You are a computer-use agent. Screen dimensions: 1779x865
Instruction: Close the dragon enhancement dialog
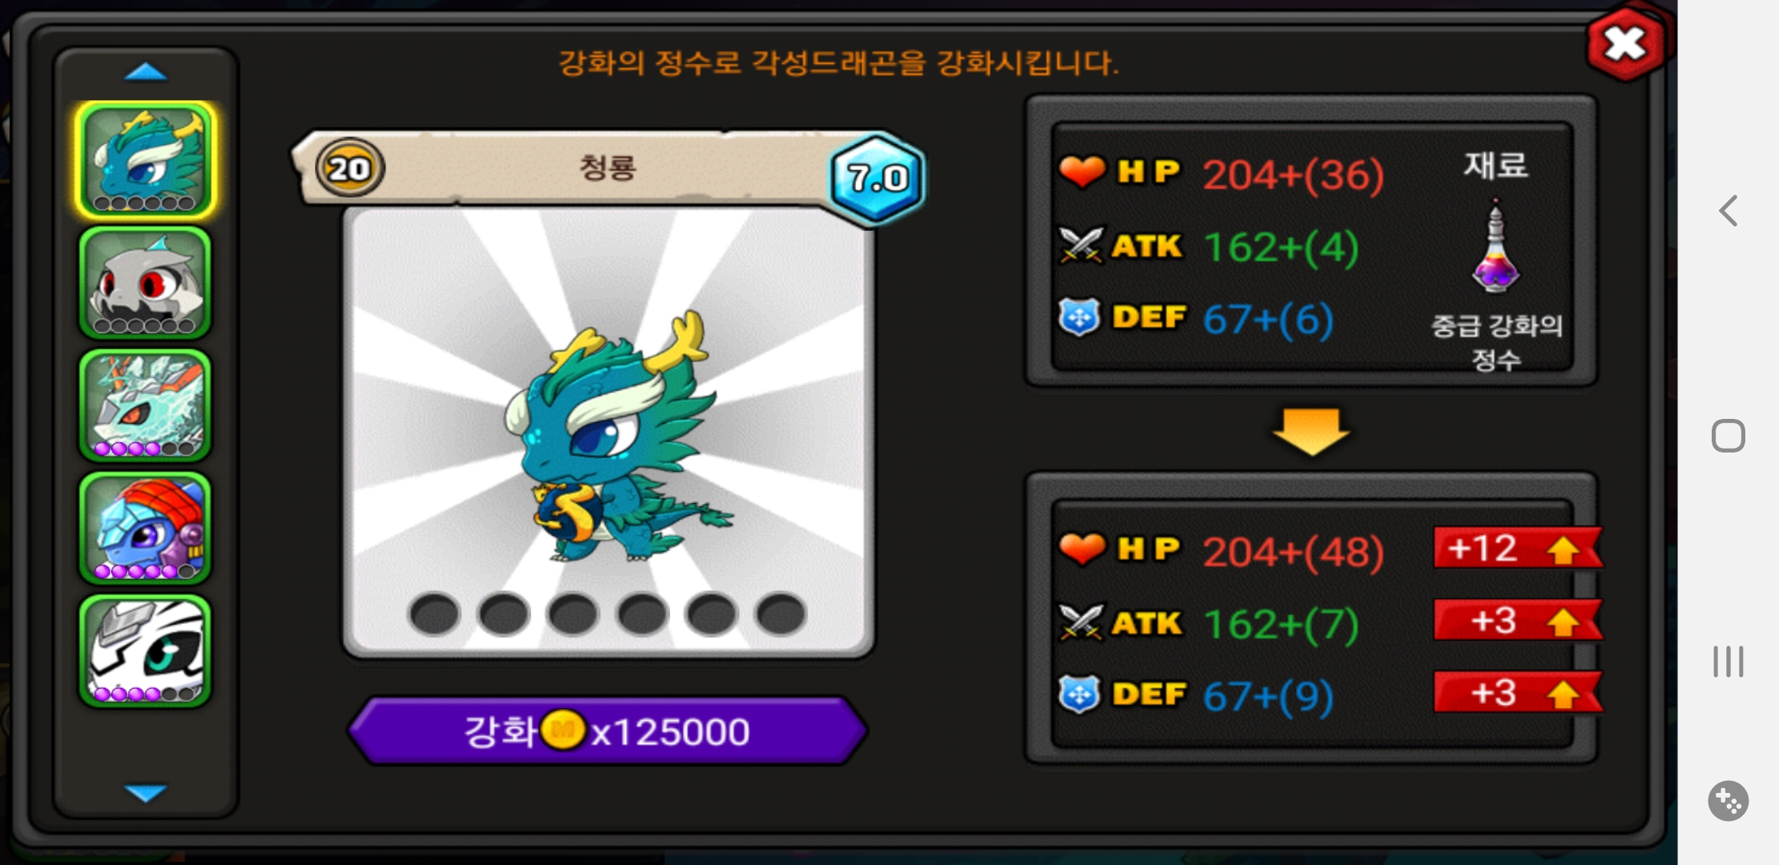pyautogui.click(x=1625, y=44)
